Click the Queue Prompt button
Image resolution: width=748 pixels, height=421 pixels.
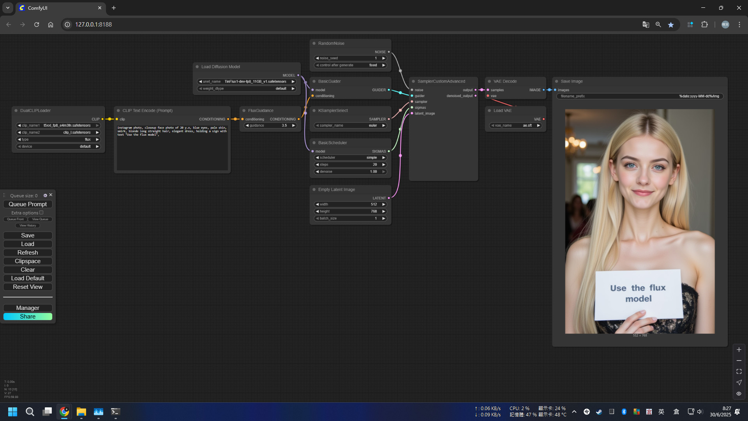(x=28, y=204)
